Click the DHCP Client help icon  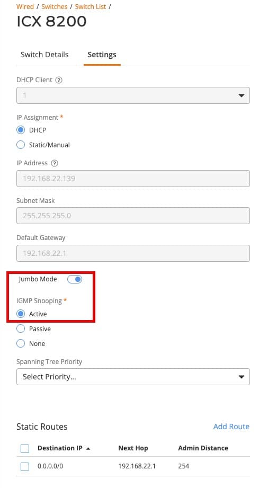point(58,80)
